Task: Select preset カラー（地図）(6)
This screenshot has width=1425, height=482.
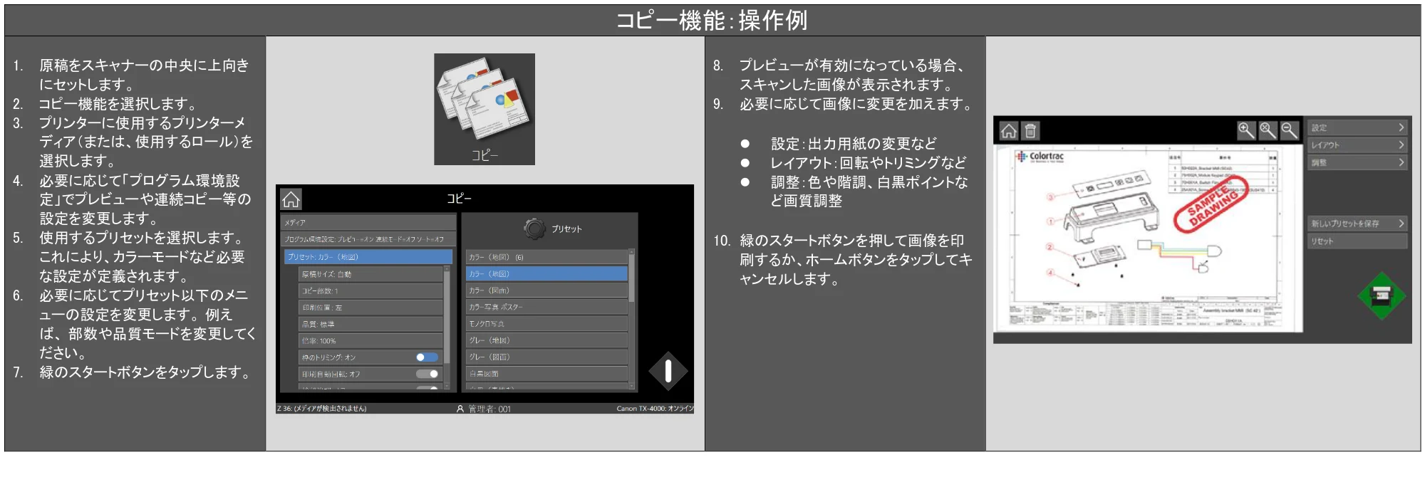Action: [x=546, y=257]
